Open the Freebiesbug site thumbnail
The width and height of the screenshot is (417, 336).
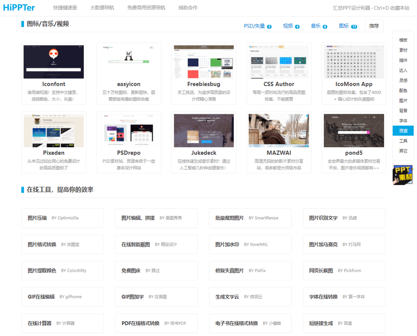pos(204,61)
